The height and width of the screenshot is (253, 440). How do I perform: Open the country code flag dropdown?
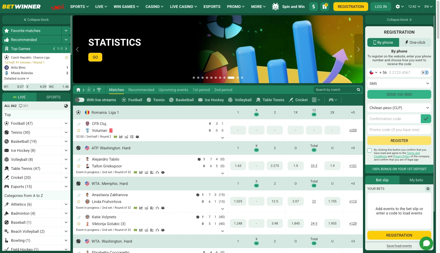(373, 72)
